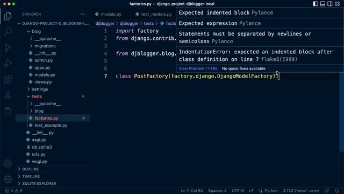Click UTF-8 encoding in status bar

[x=238, y=191]
